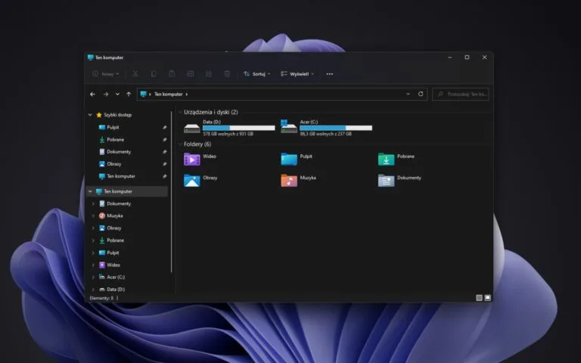Open the Nowy (new item) menu
Screen dimensions: 581x363
(106, 74)
